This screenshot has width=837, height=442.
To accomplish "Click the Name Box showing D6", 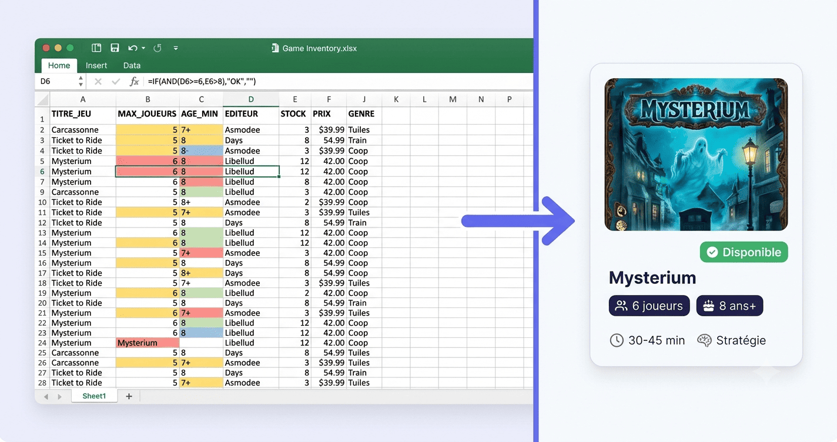I will (x=58, y=82).
